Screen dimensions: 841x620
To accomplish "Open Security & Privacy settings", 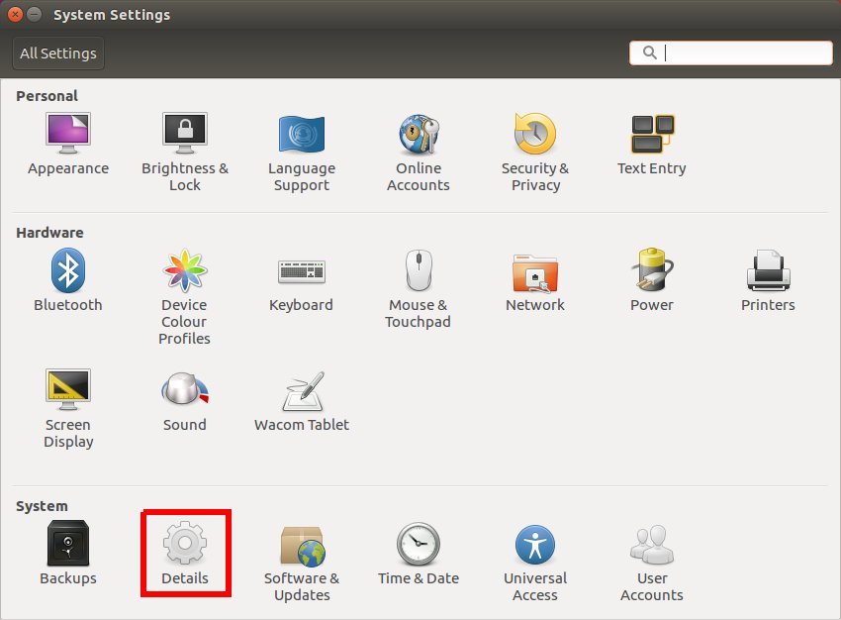I will point(535,153).
